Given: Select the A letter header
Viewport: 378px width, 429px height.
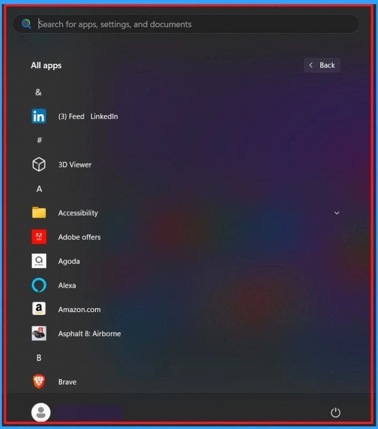Looking at the screenshot, I should click(39, 189).
